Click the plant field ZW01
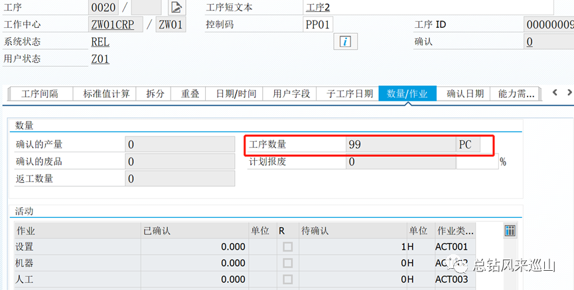Viewport: 574px width, 290px height. click(x=171, y=24)
